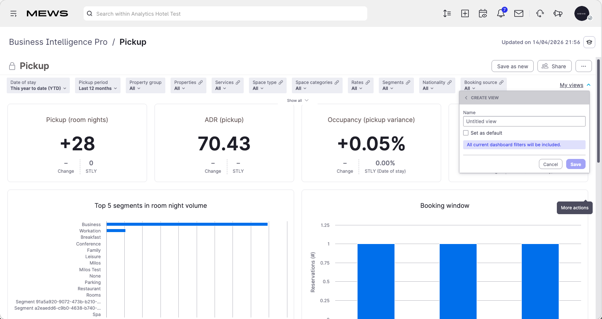The width and height of the screenshot is (602, 319).
Task: Click the ADR (pickup) 70.43 value
Action: click(224, 144)
